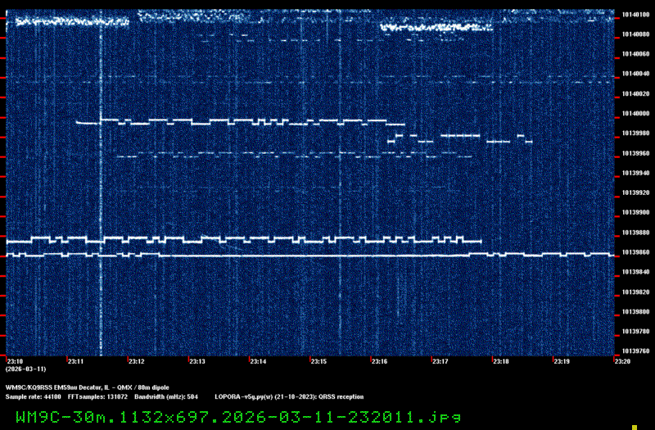This screenshot has height=430, width=655.
Task: Click the 23:14 time axis label
Action: pos(258,361)
